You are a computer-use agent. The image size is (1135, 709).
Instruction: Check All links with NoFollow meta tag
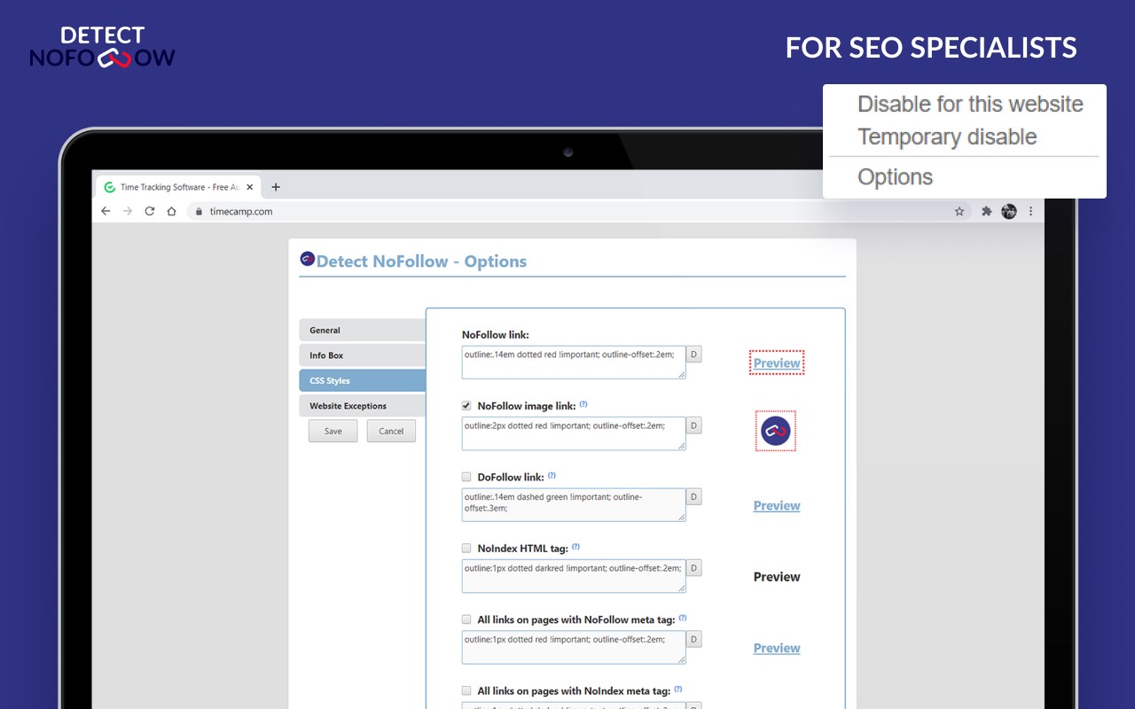tap(466, 619)
